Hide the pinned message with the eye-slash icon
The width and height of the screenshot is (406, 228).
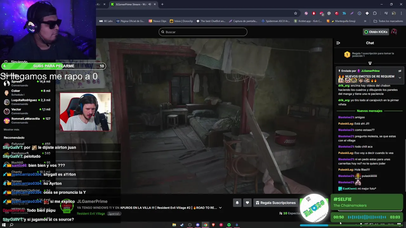click(x=400, y=71)
